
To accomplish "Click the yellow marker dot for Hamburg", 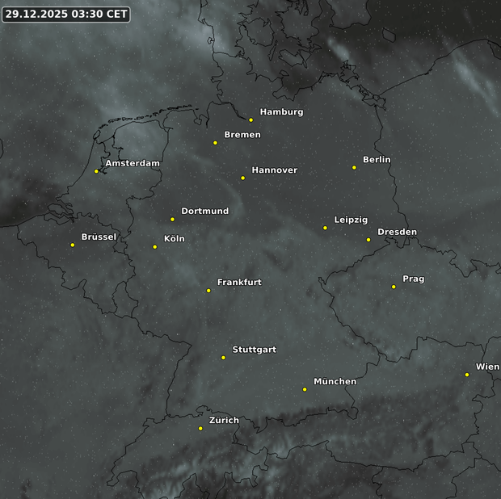I will pos(250,120).
